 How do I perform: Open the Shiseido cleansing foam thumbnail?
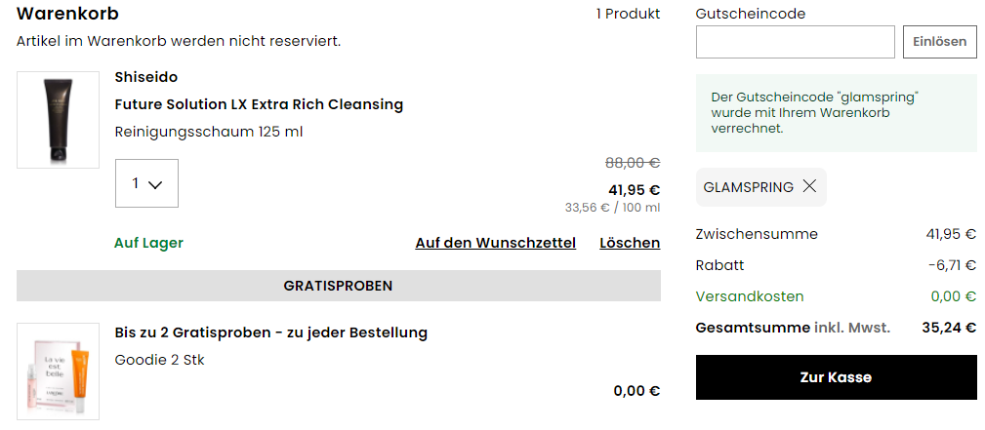[x=58, y=120]
